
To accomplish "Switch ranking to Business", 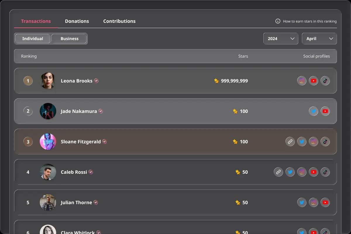I will pyautogui.click(x=69, y=39).
